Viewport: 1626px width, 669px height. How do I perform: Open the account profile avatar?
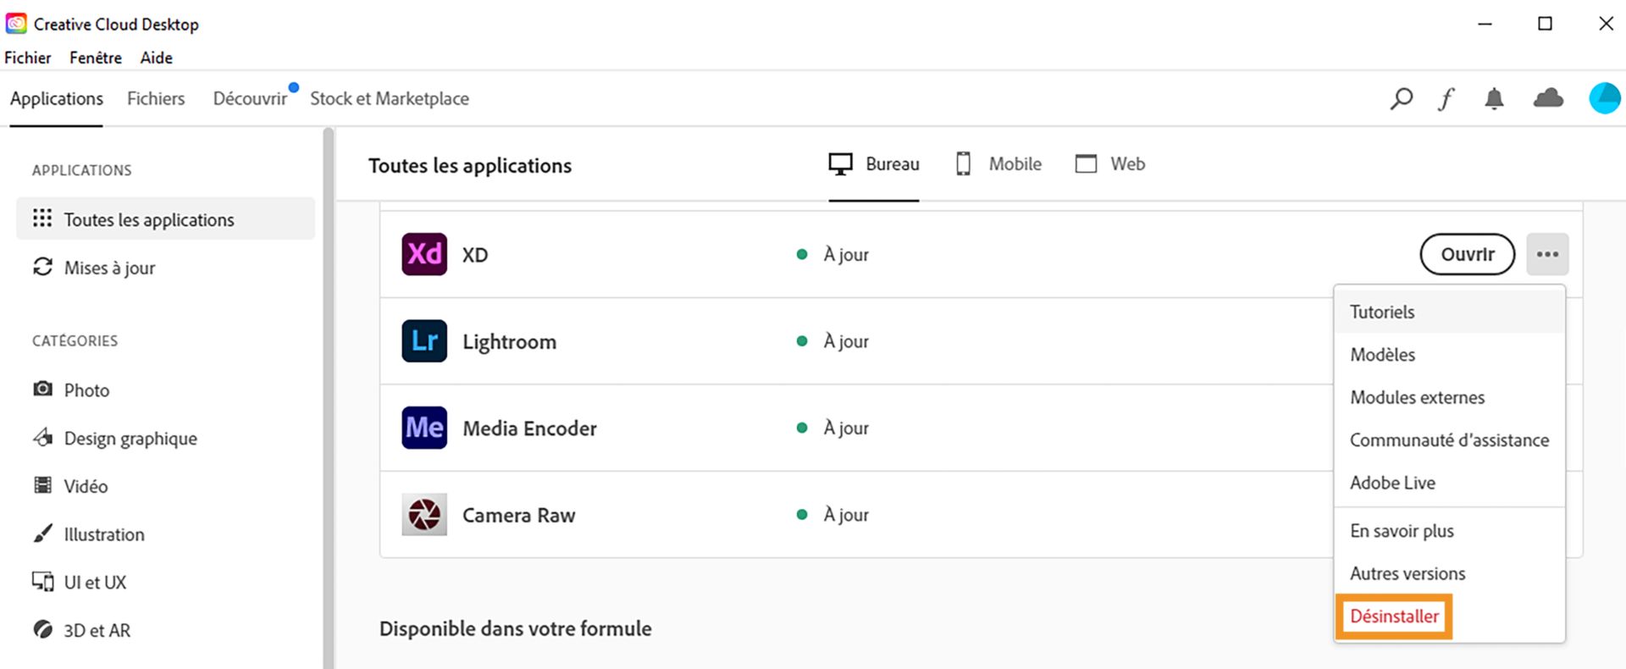click(x=1604, y=98)
